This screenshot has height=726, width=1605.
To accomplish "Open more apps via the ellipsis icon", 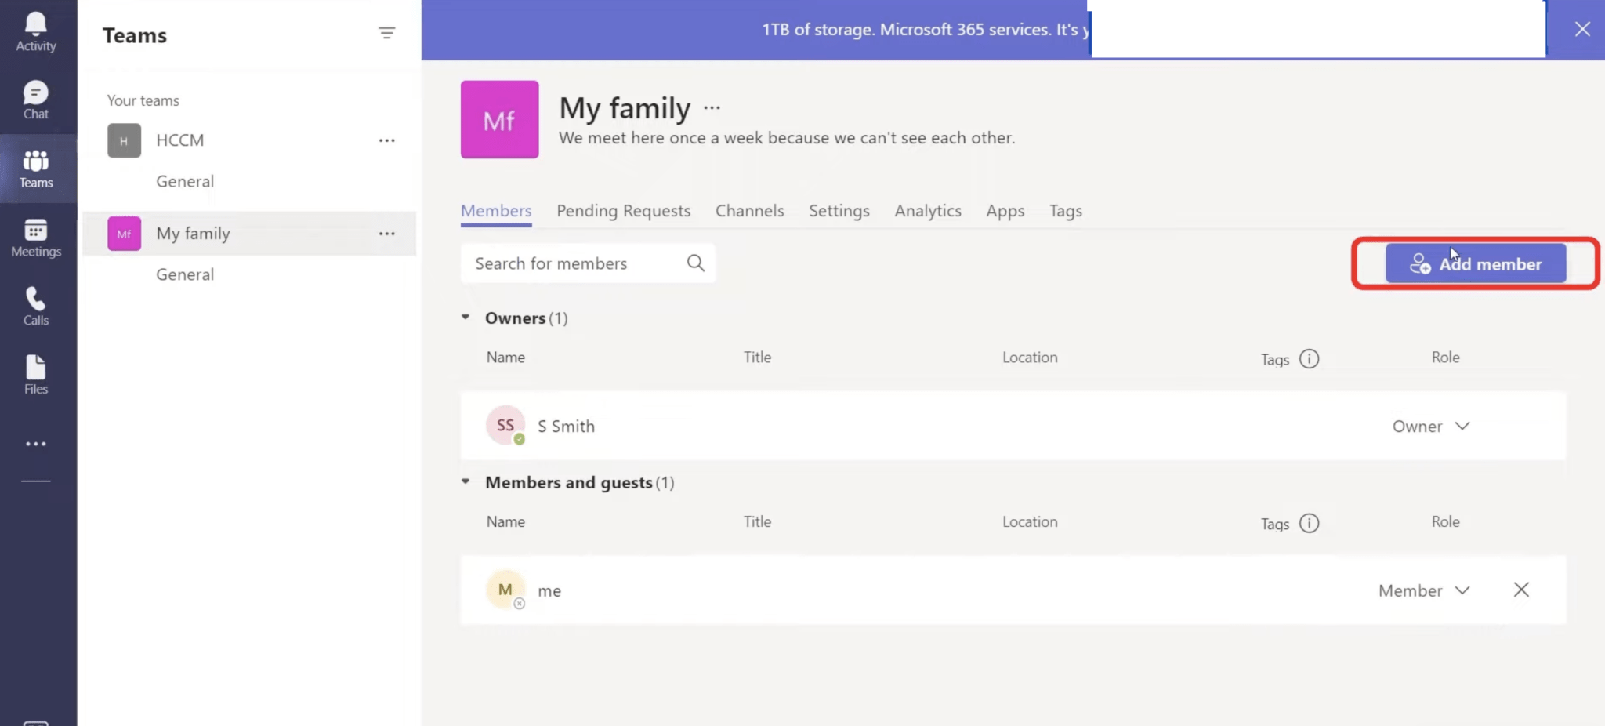I will tap(35, 443).
